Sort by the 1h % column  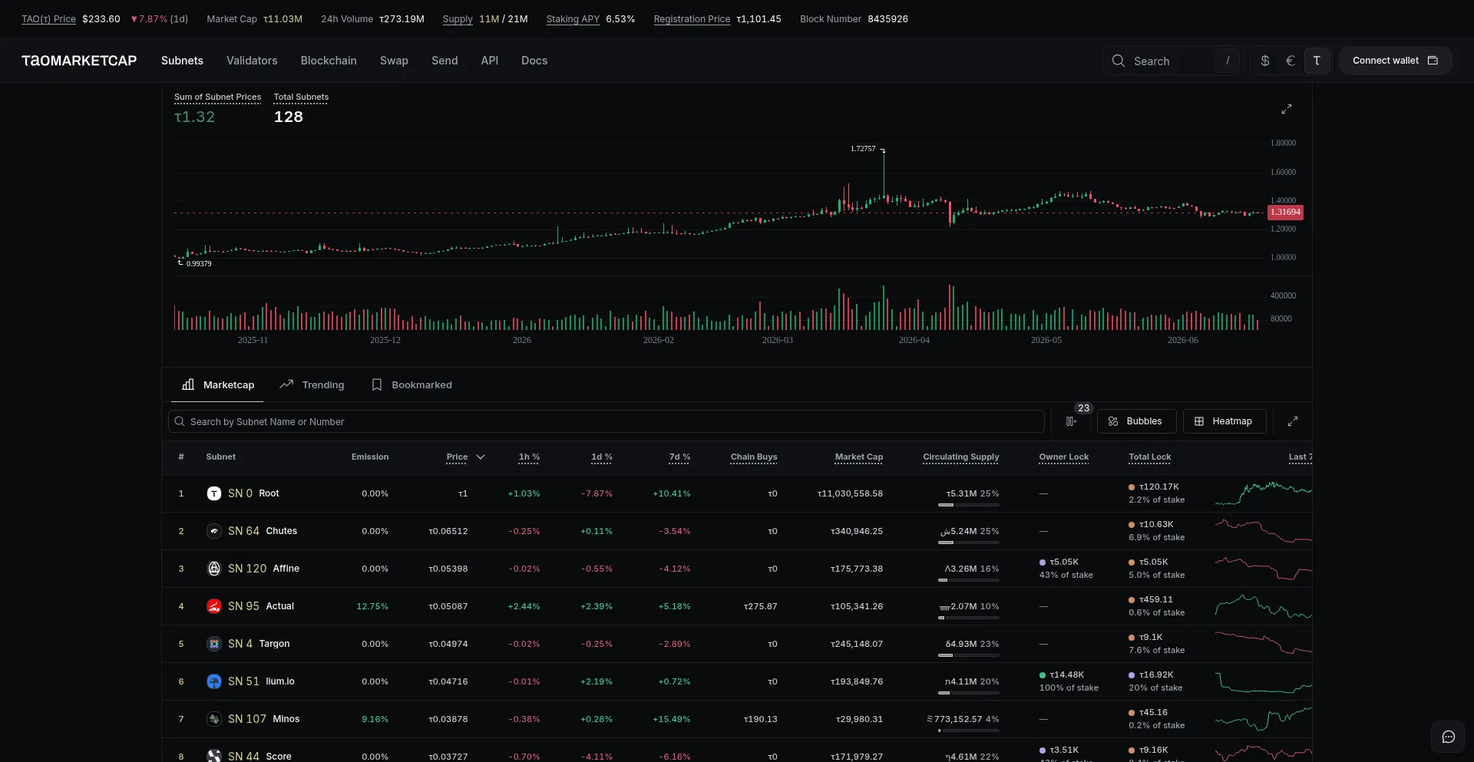click(529, 457)
